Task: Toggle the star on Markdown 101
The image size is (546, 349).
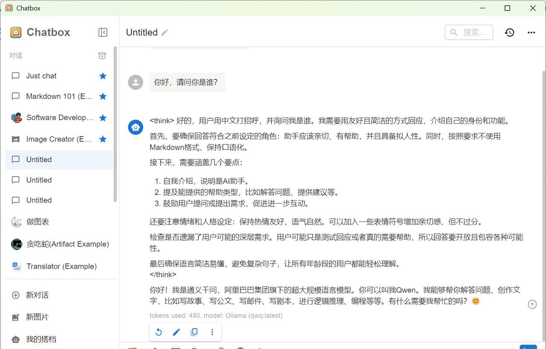Action: pos(103,96)
